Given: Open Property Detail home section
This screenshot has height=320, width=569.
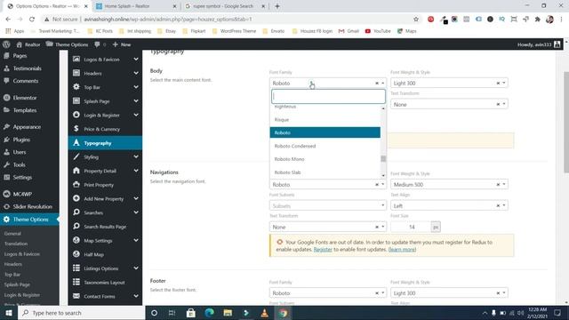Looking at the screenshot, I should pos(105,171).
